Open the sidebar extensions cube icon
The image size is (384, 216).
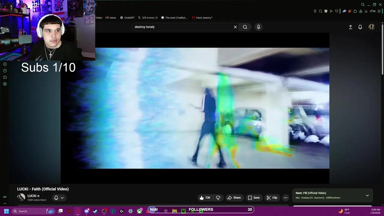5,77
